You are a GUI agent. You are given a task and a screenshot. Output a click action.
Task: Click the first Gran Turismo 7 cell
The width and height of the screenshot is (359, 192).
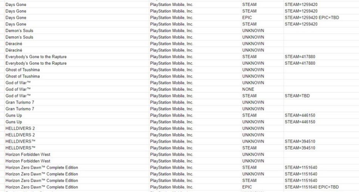[x=77, y=102]
